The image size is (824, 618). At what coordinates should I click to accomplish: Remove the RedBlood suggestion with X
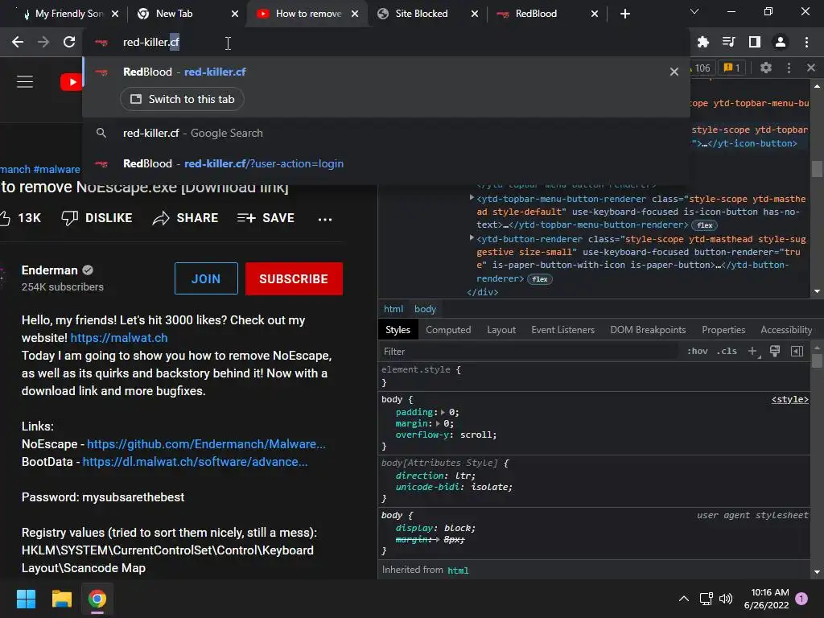[674, 72]
